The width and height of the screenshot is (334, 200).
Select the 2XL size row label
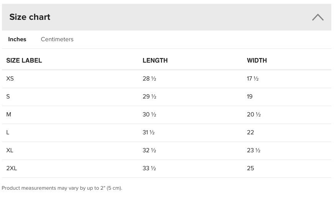coord(11,168)
